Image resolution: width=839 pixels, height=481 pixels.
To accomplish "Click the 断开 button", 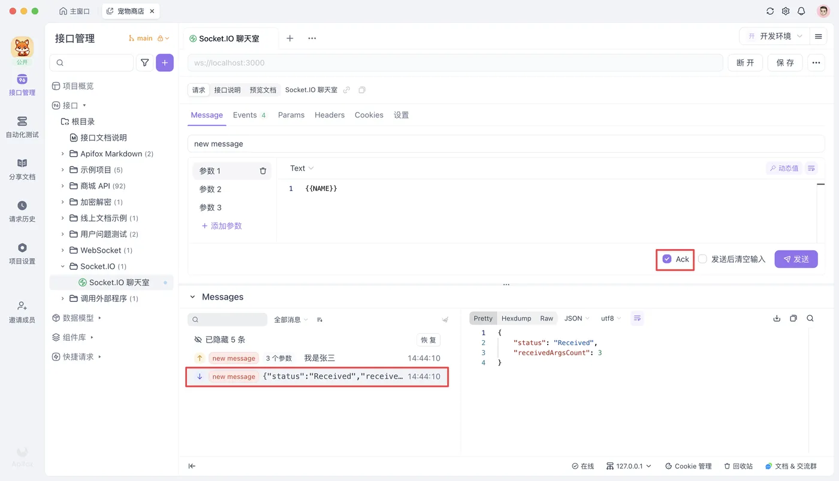I will tap(746, 62).
